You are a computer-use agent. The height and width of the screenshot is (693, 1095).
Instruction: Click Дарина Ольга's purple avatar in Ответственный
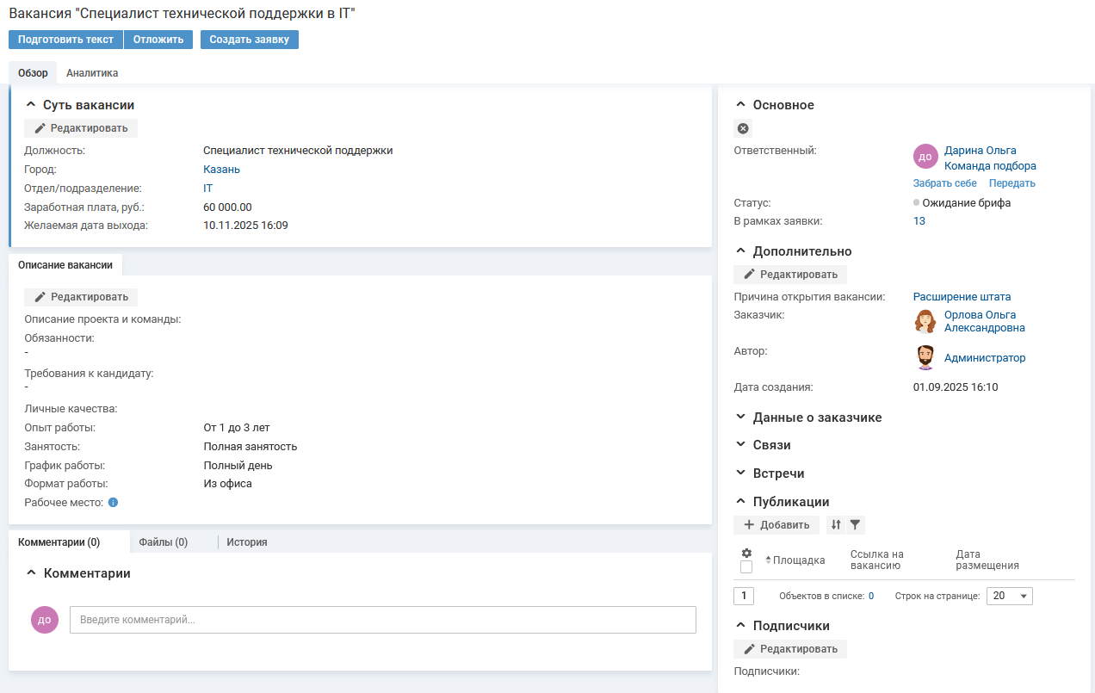(925, 157)
